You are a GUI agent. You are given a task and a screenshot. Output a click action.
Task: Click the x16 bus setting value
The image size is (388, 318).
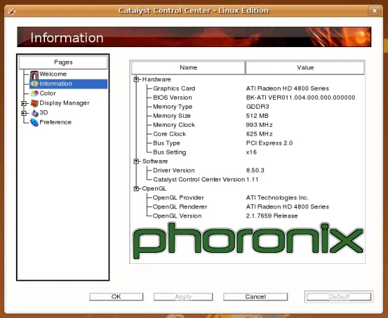point(251,152)
